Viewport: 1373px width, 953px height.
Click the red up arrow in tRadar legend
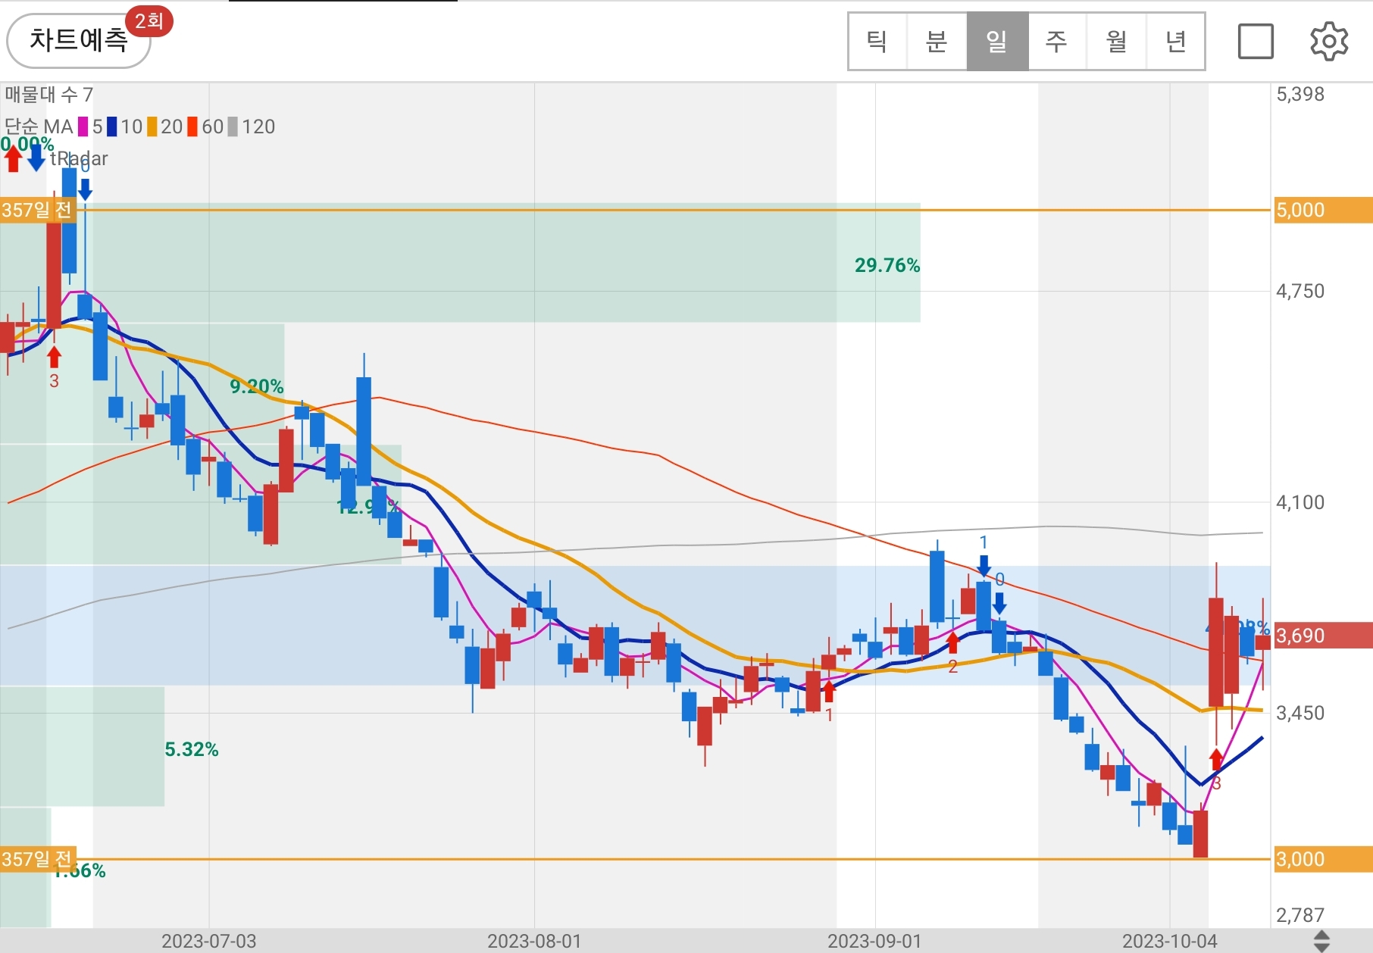pos(13,158)
